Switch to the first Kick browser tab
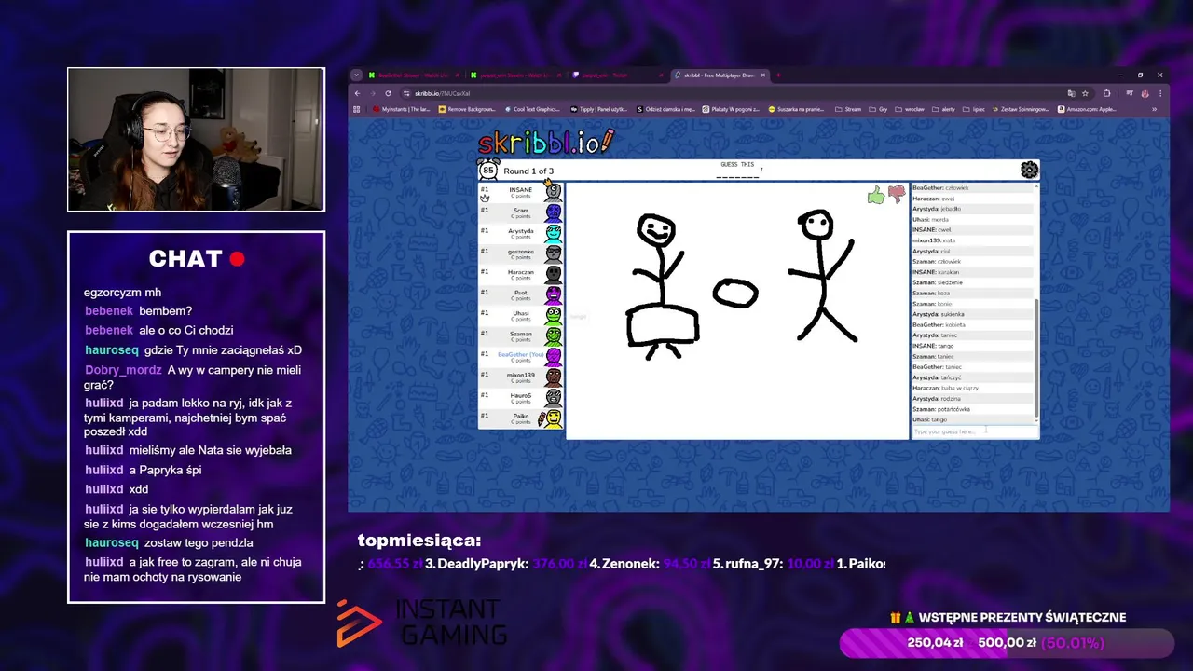The height and width of the screenshot is (671, 1193). [x=413, y=75]
